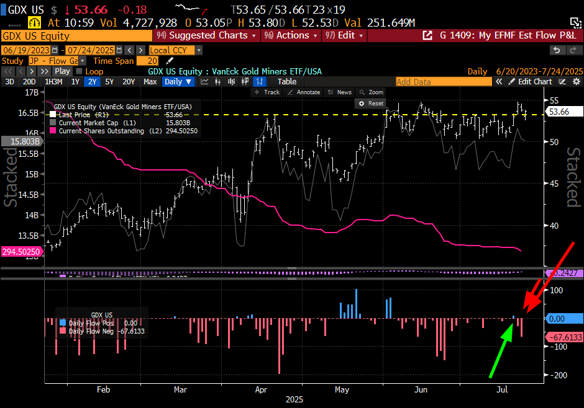
Task: Select the 20D time range
Action: point(29,82)
